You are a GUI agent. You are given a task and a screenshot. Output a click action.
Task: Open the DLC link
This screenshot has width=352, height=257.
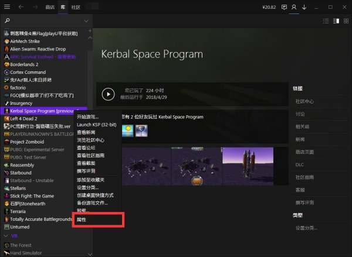coord(299,165)
